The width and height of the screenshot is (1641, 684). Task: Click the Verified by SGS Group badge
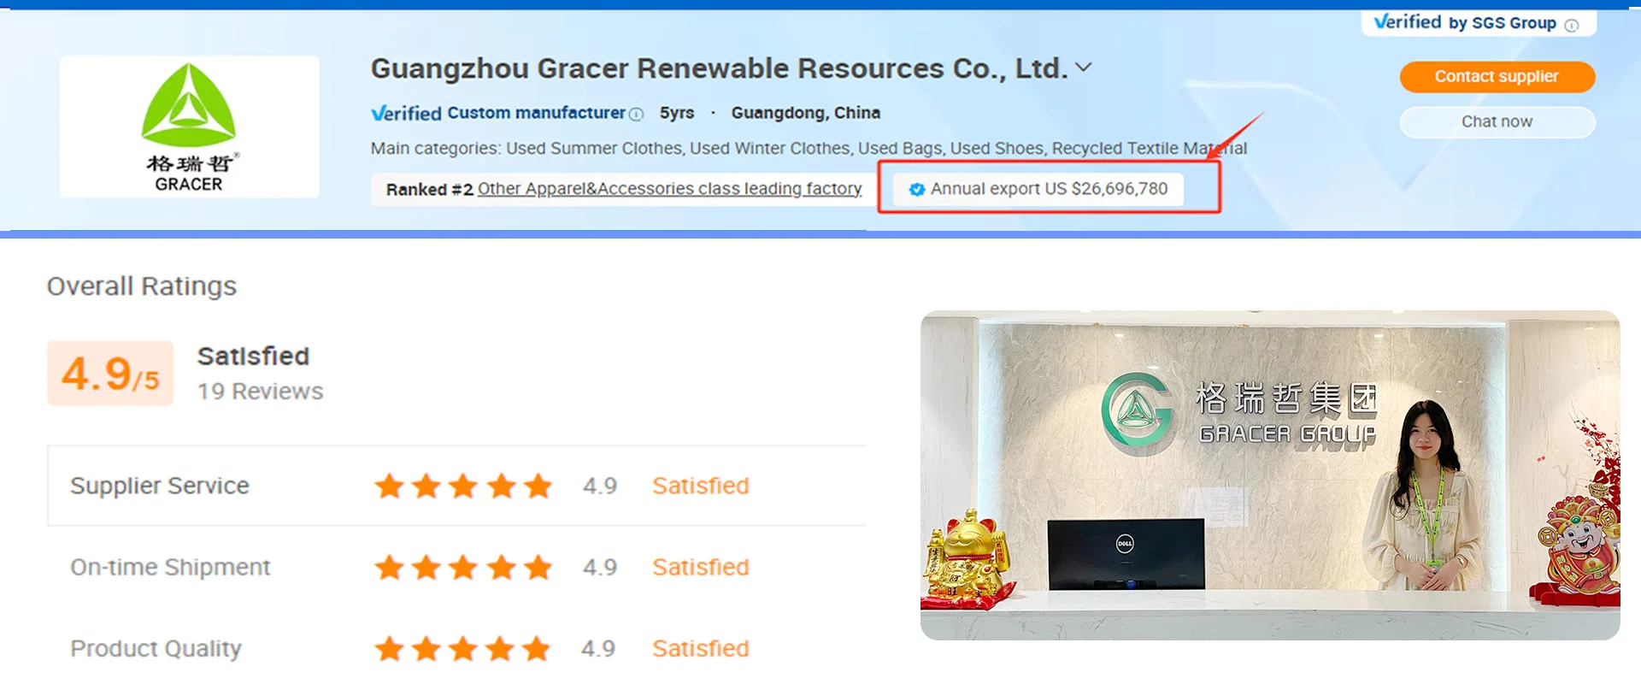1467,22
